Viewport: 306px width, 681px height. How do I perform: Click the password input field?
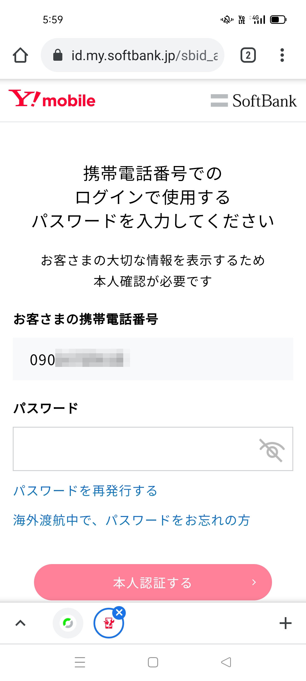coord(133,449)
